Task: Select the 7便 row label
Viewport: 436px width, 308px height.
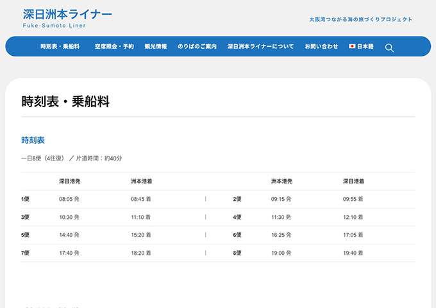Action: (25, 253)
